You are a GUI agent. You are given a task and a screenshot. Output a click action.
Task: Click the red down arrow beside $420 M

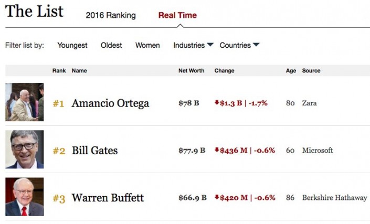tap(216, 197)
